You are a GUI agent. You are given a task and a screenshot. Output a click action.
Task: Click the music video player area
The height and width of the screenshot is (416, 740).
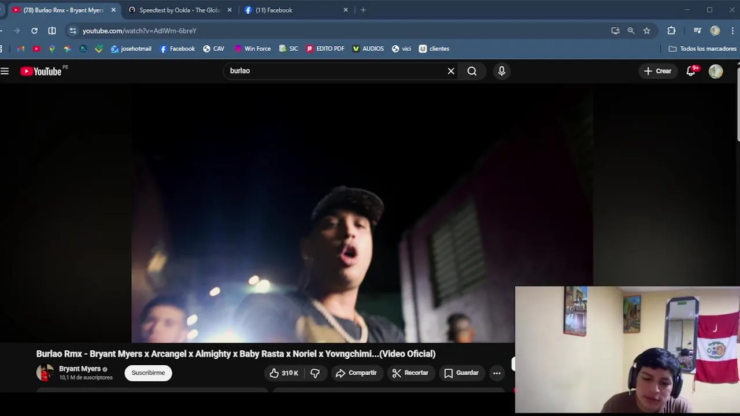point(361,214)
